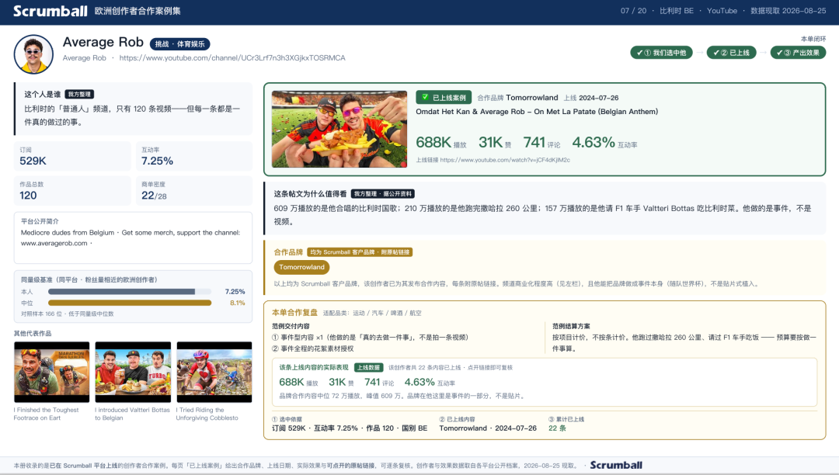Click the green 上线数据 tag
The height and width of the screenshot is (475, 839).
368,368
